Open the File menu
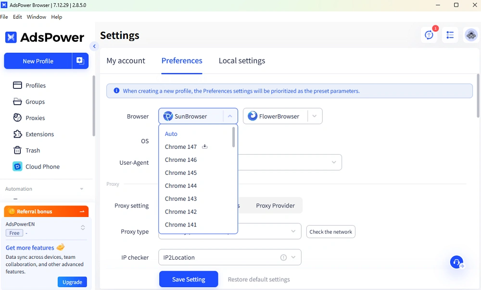Screen dimensions: 481x290 click(x=4, y=17)
